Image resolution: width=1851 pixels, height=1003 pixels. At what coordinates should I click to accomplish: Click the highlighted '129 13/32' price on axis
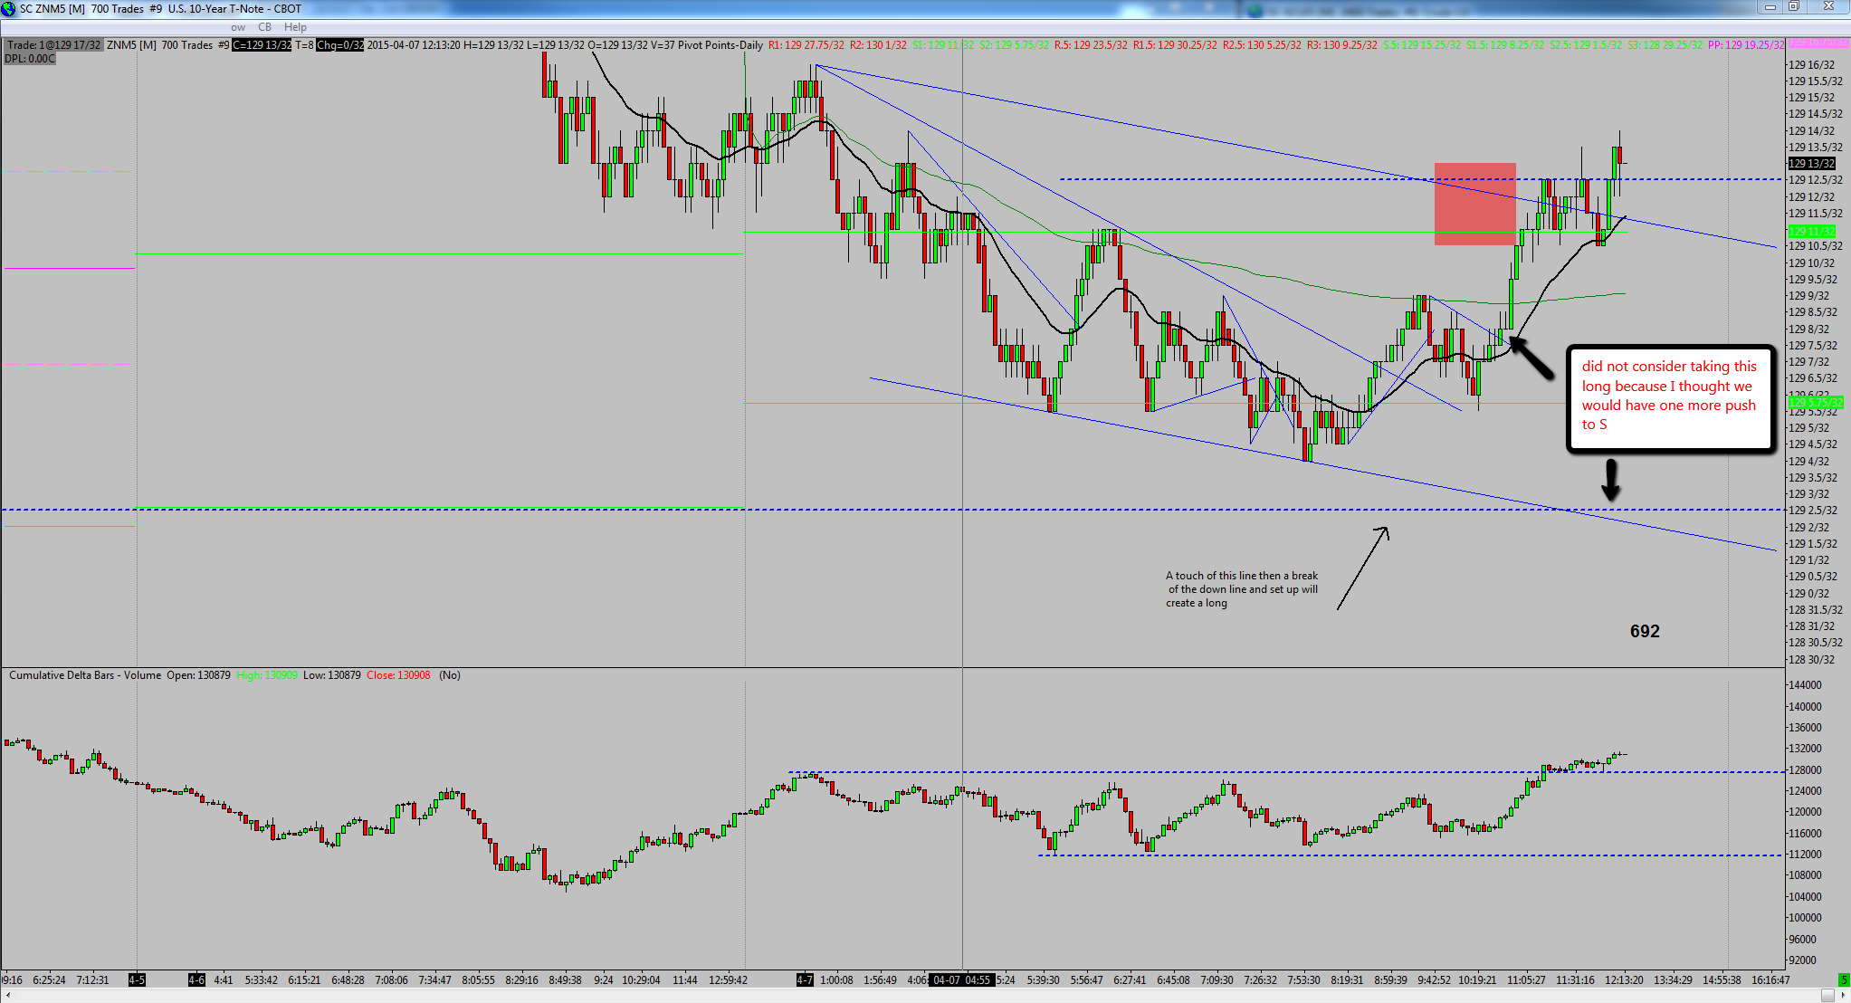coord(1811,164)
